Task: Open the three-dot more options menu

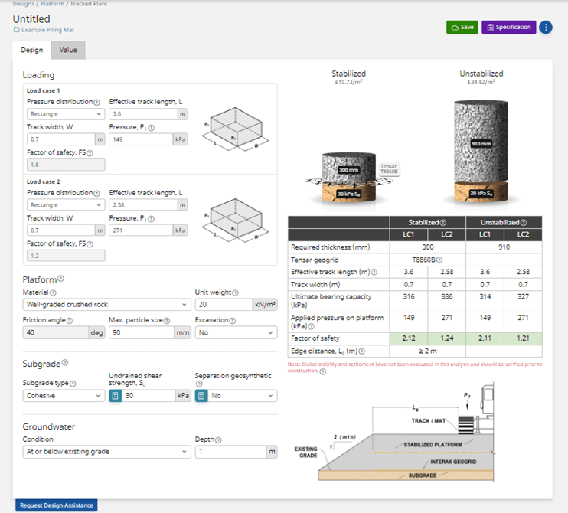Action: (x=546, y=28)
